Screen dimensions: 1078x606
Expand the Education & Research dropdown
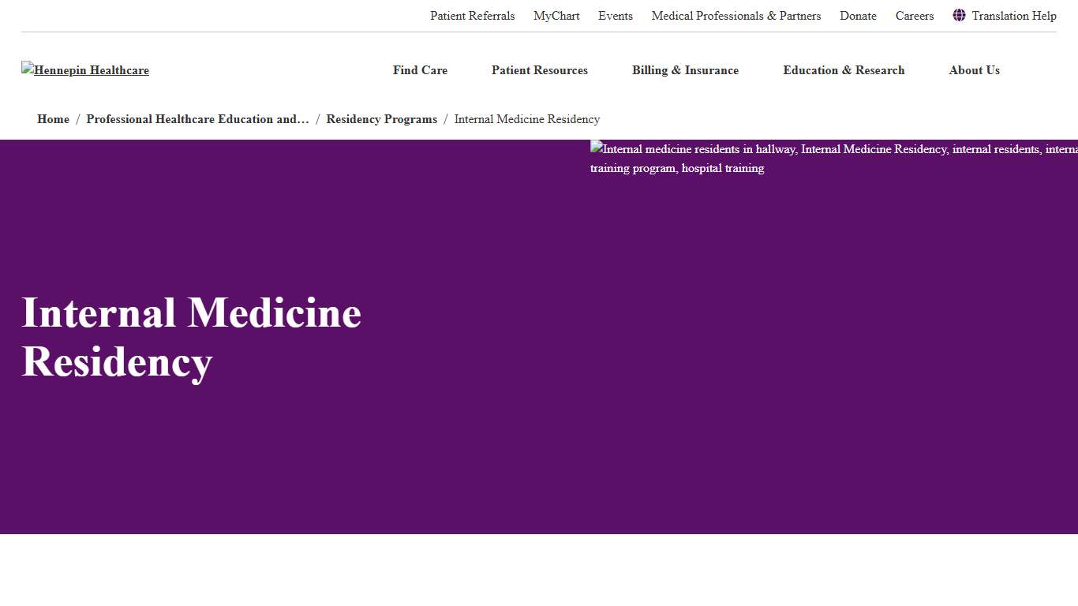pyautogui.click(x=844, y=70)
